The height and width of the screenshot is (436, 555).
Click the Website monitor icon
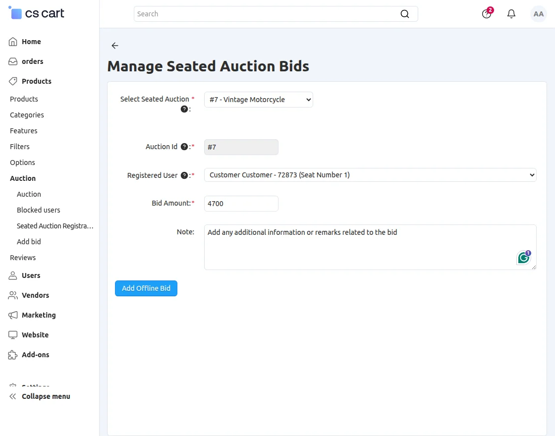[13, 335]
